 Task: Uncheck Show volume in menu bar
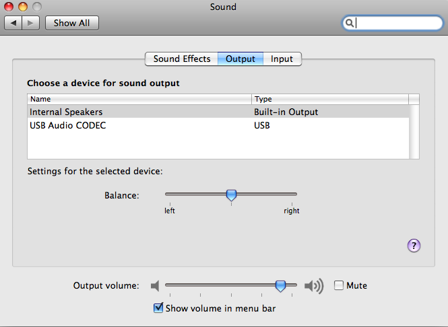point(158,308)
